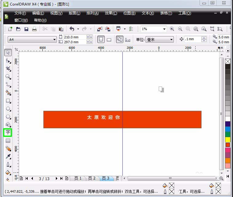This screenshot has width=233, height=197.
Task: Select the Freehand curve tool
Action: pyautogui.click(x=8, y=85)
